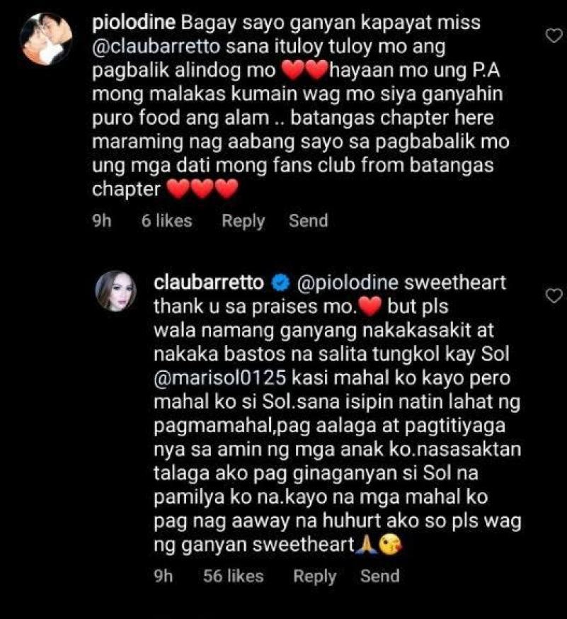567x619 pixels.
Task: Click the blue verified badge next to claubarretto
Action: pyautogui.click(x=280, y=283)
